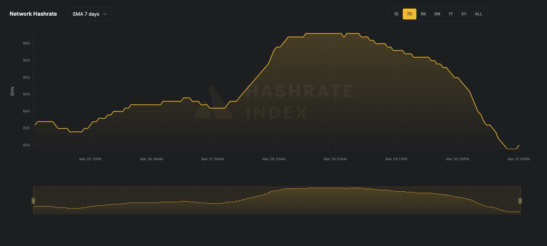Click the hatched navigator overview chart
547x246 pixels.
[x=277, y=201]
